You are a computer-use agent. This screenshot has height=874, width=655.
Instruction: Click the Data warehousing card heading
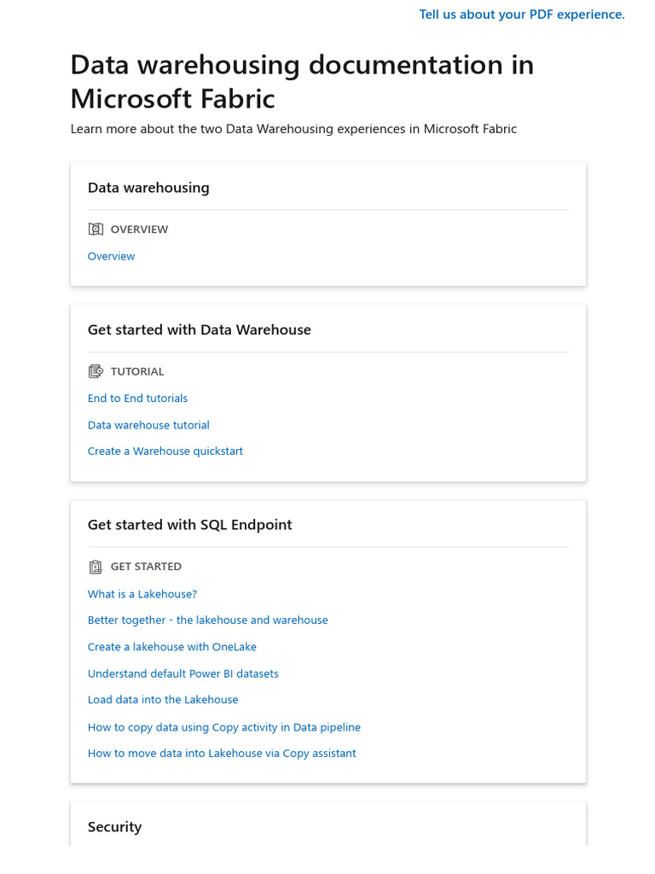(148, 188)
